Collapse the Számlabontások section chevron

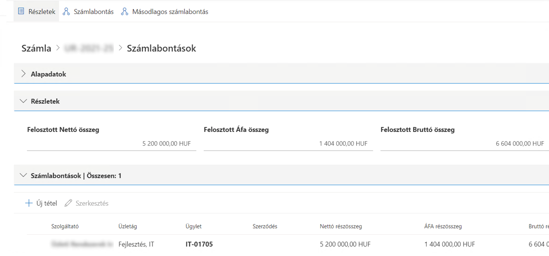23,176
